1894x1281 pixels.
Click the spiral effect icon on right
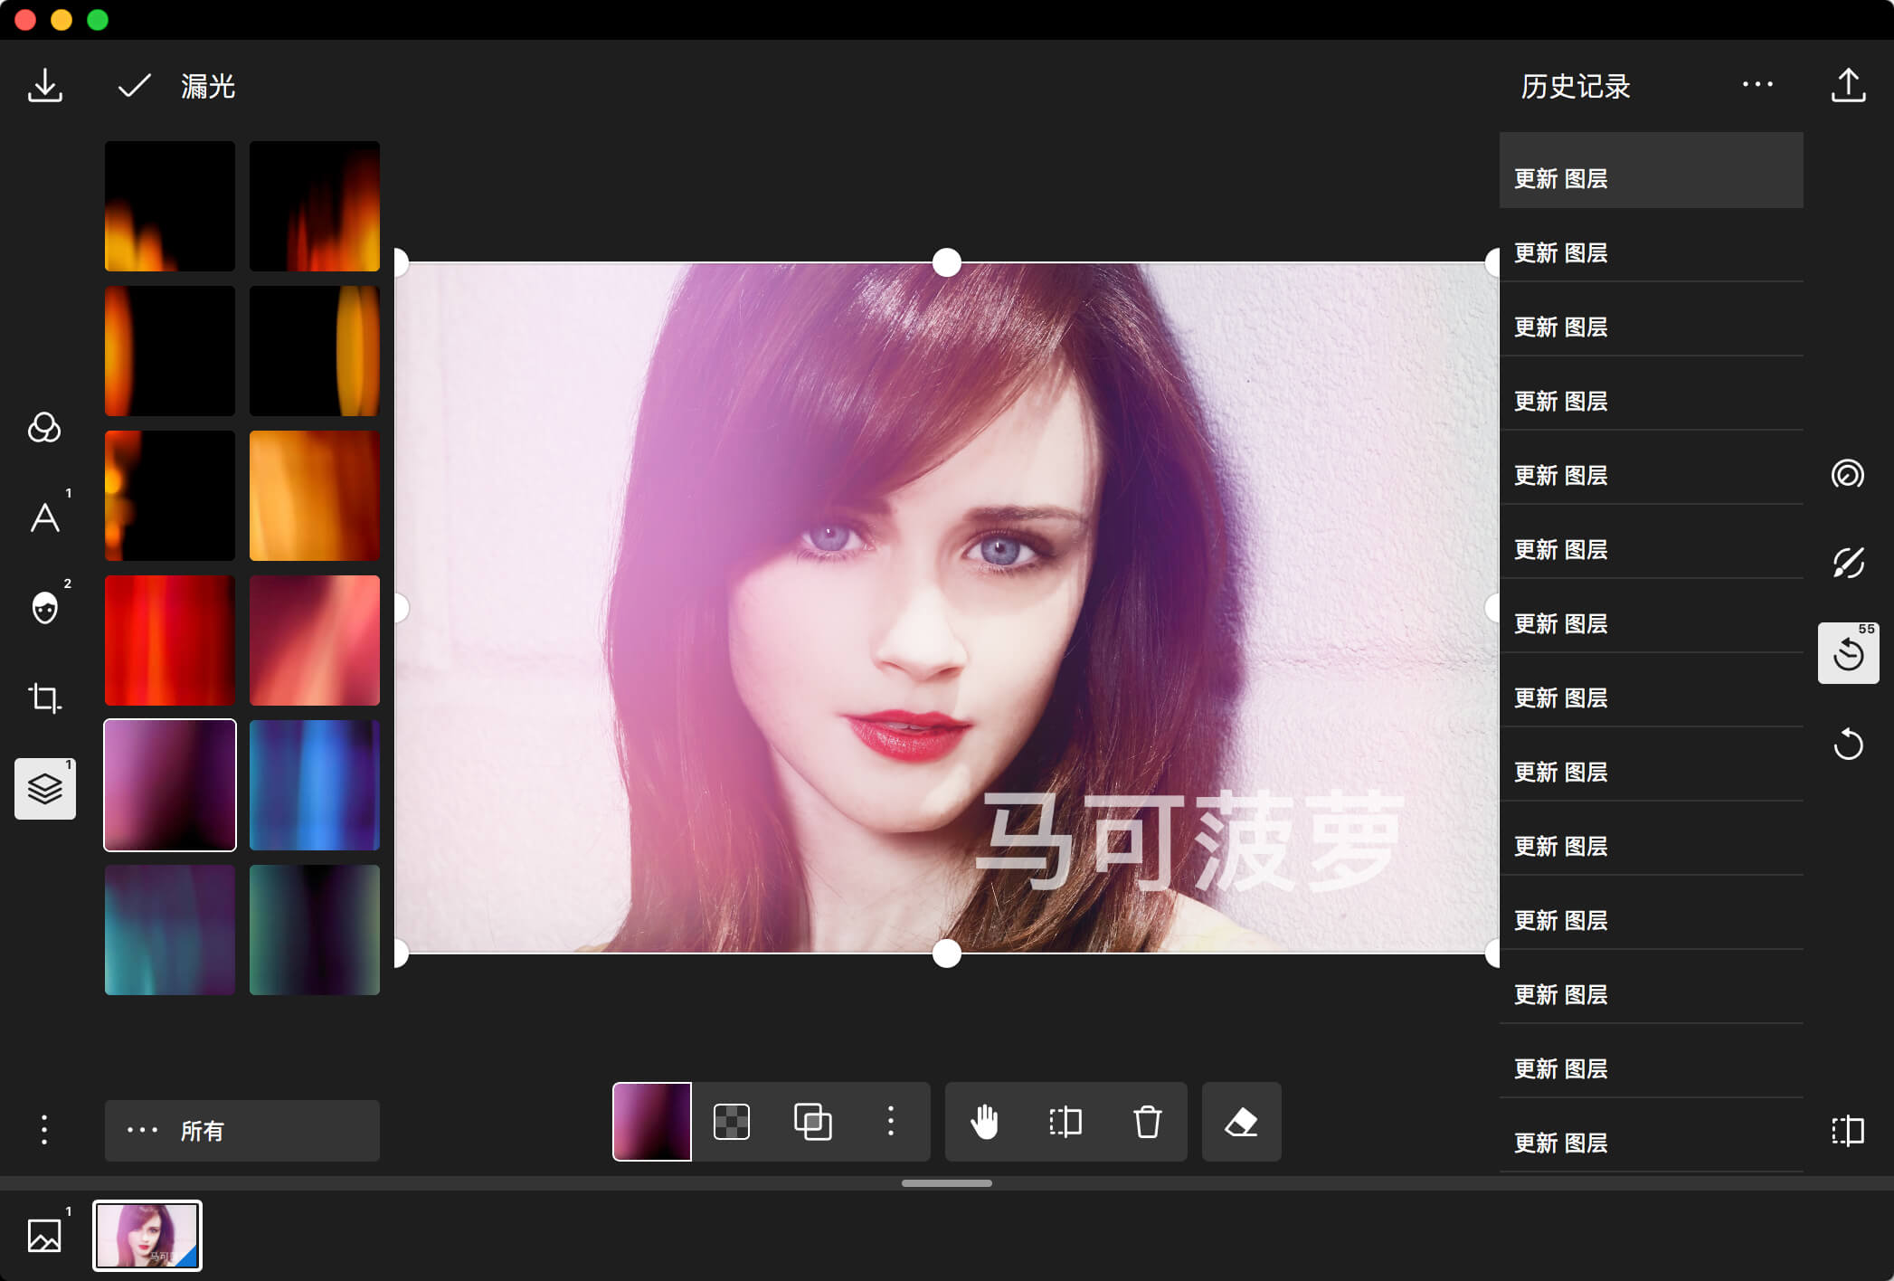(1848, 474)
